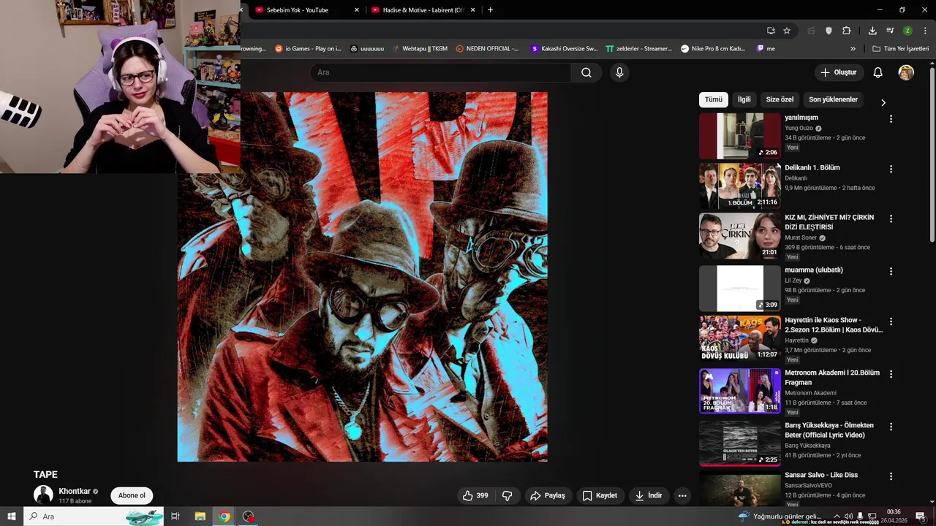Click Abone ol subscribe button

pyautogui.click(x=132, y=495)
